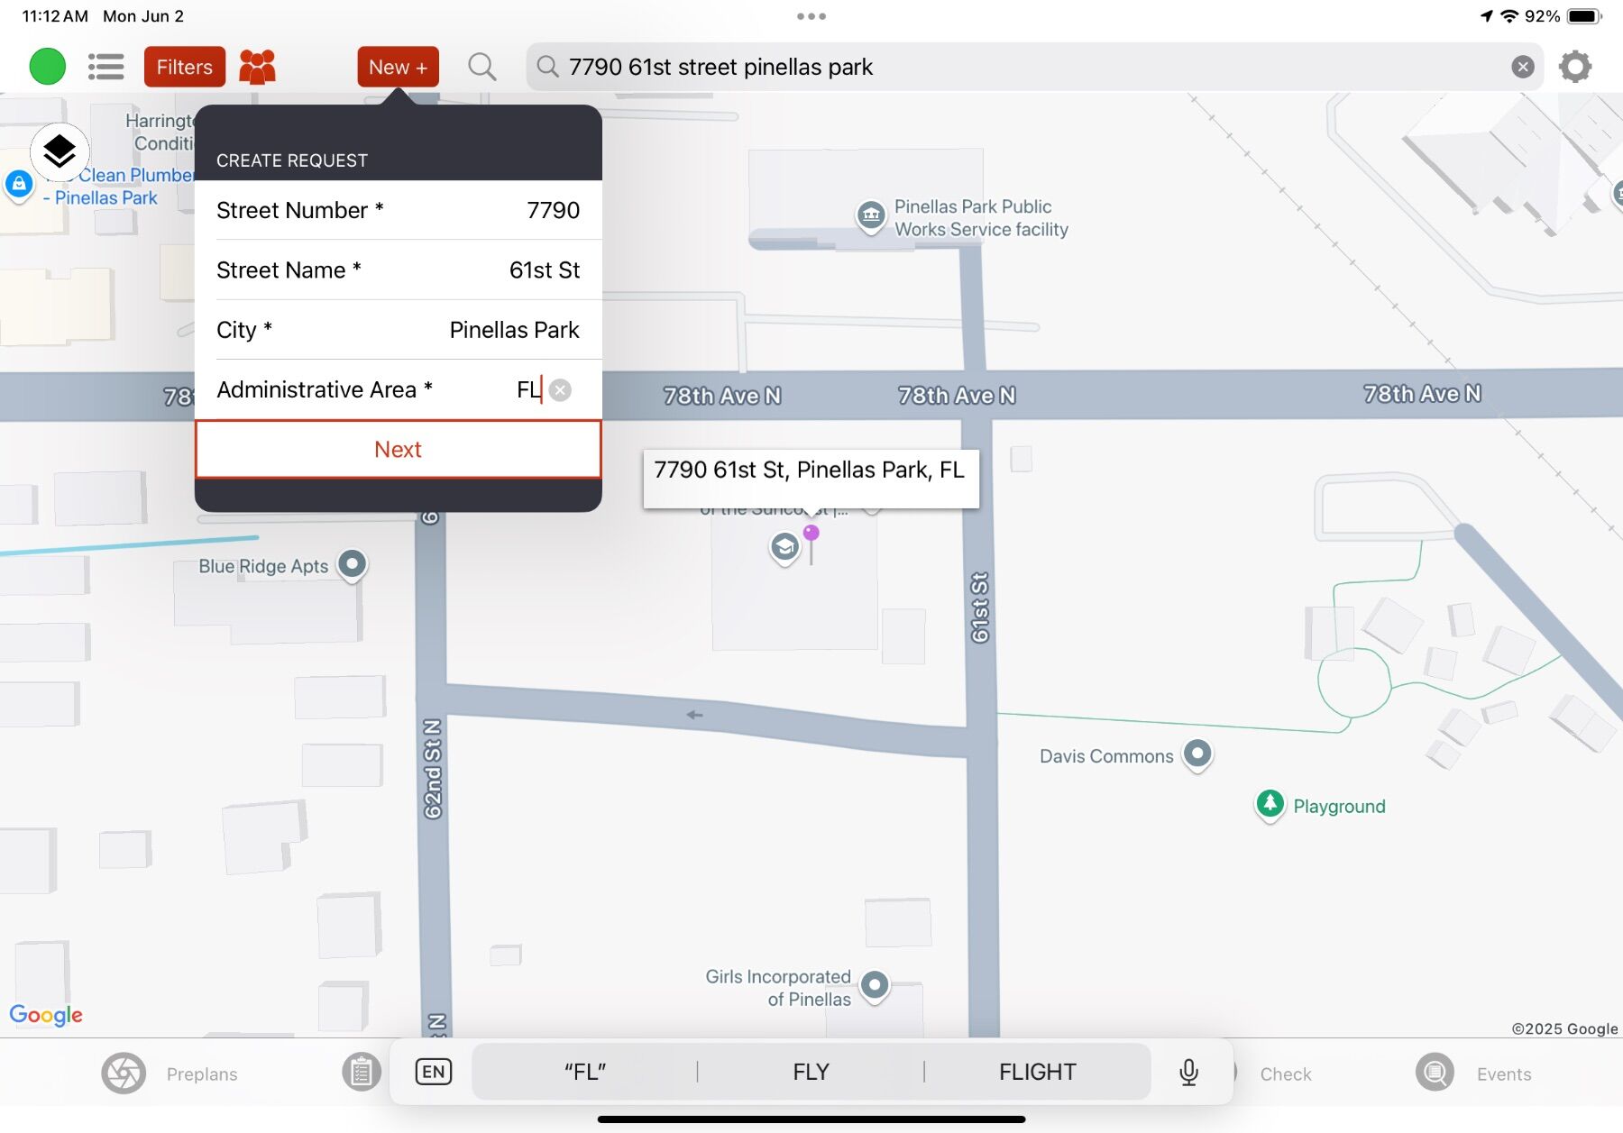
Task: Clear the search bar text
Action: (x=1523, y=67)
